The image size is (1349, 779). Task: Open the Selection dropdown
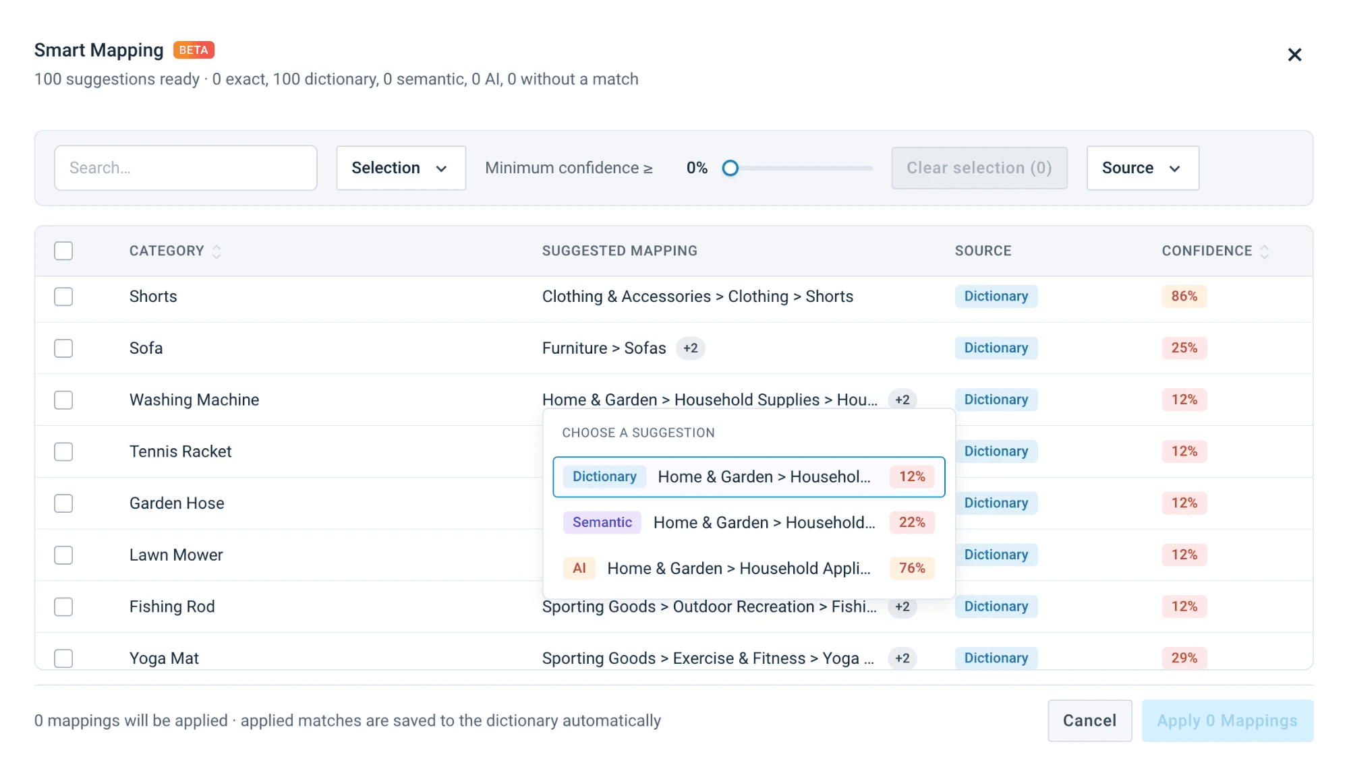pos(401,168)
